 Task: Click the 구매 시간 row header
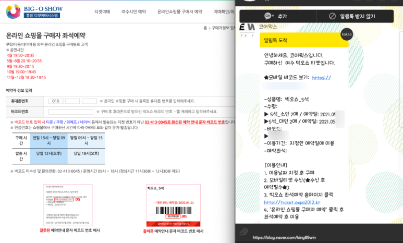(x=21, y=140)
